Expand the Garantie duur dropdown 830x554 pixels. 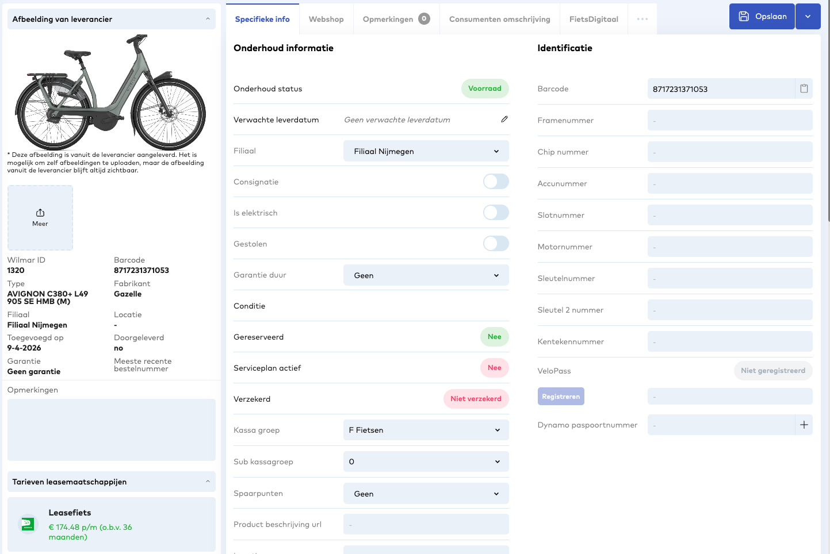point(426,275)
